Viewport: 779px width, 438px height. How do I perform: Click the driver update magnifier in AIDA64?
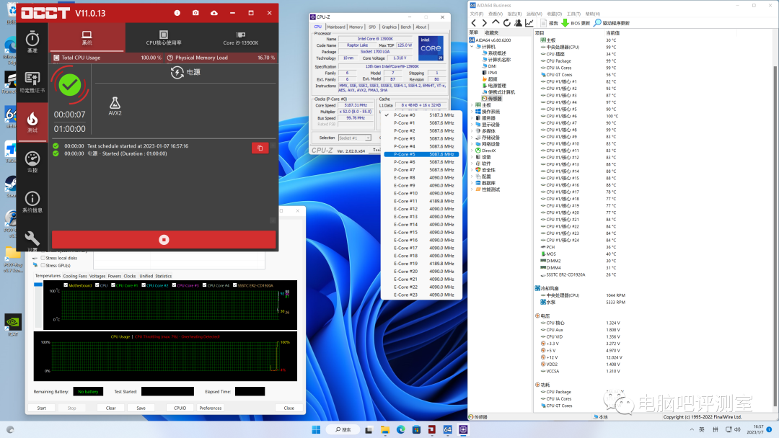597,23
